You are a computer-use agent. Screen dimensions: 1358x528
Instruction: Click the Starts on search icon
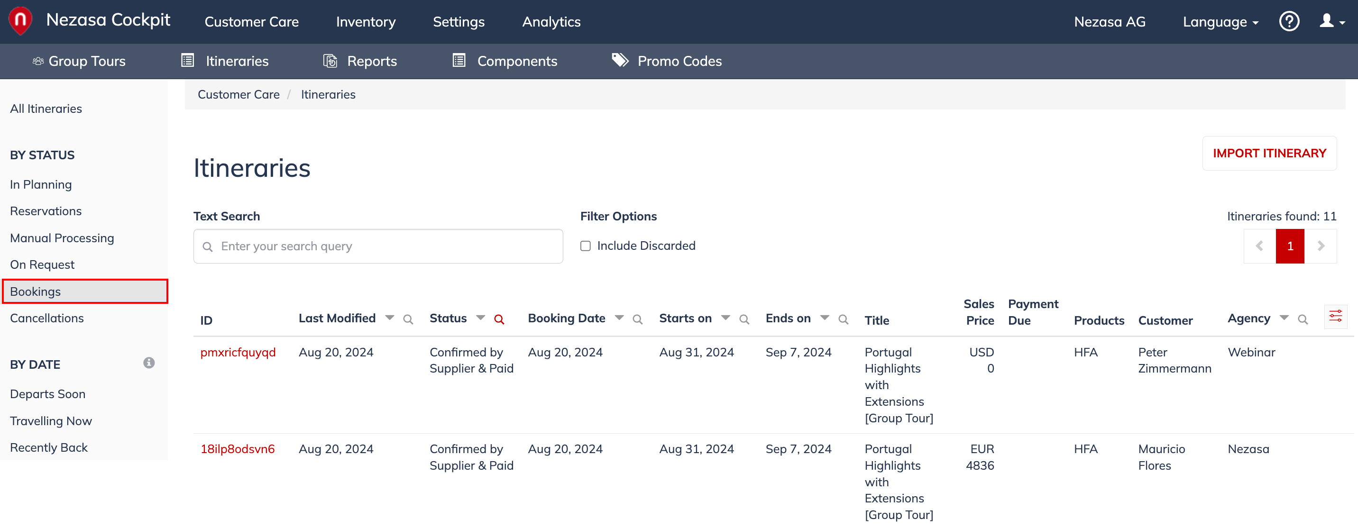pos(744,319)
